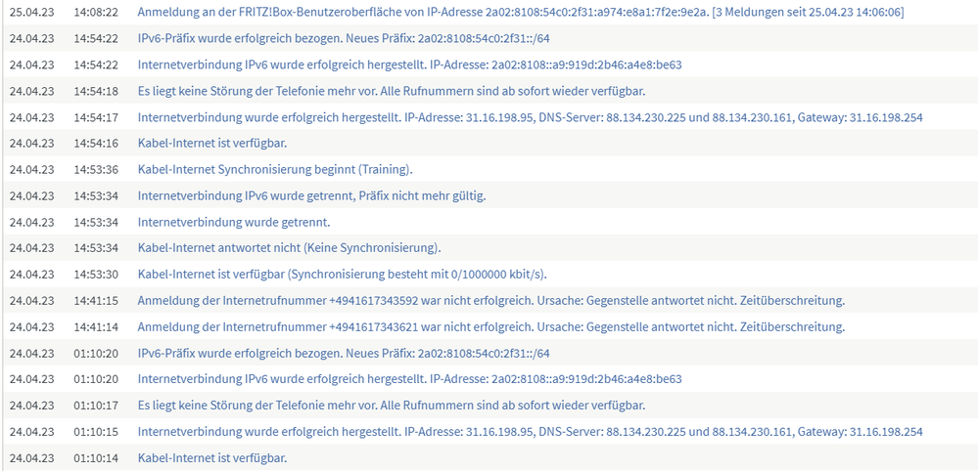The height and width of the screenshot is (471, 978).
Task: Open the 14:54:22 IPv6-Präfix erfolgreich bezogen message
Action: [x=344, y=38]
